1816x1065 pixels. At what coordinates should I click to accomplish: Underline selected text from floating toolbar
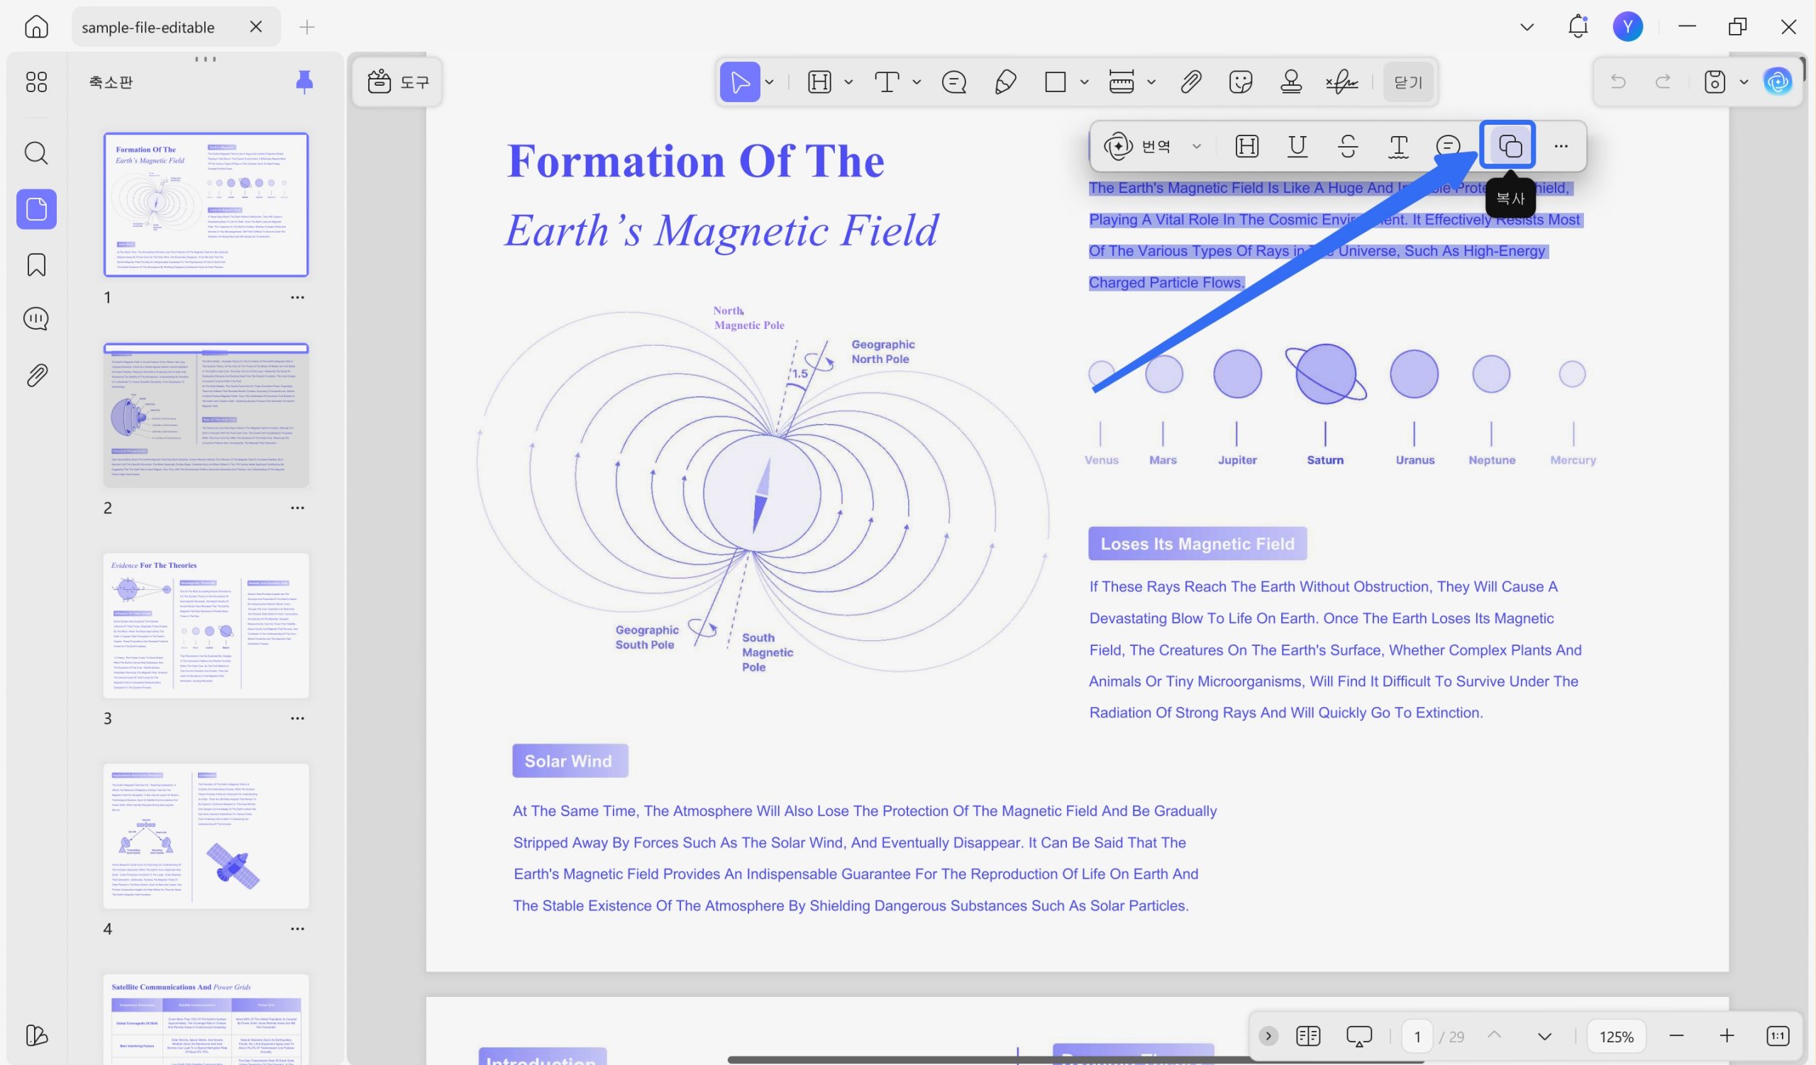(1297, 146)
